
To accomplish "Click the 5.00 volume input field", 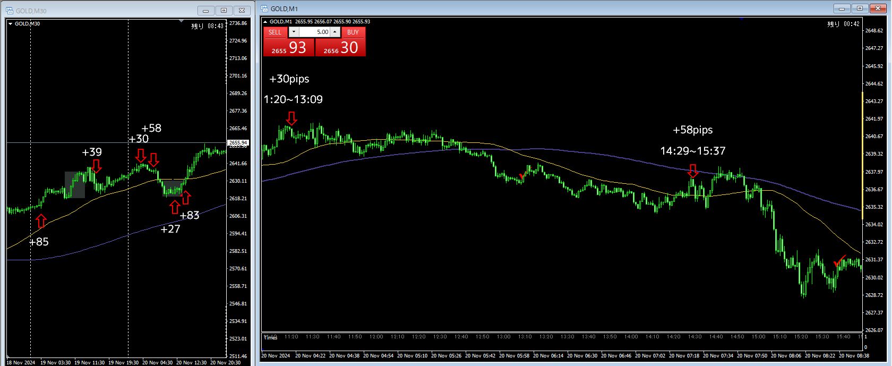I will point(314,32).
